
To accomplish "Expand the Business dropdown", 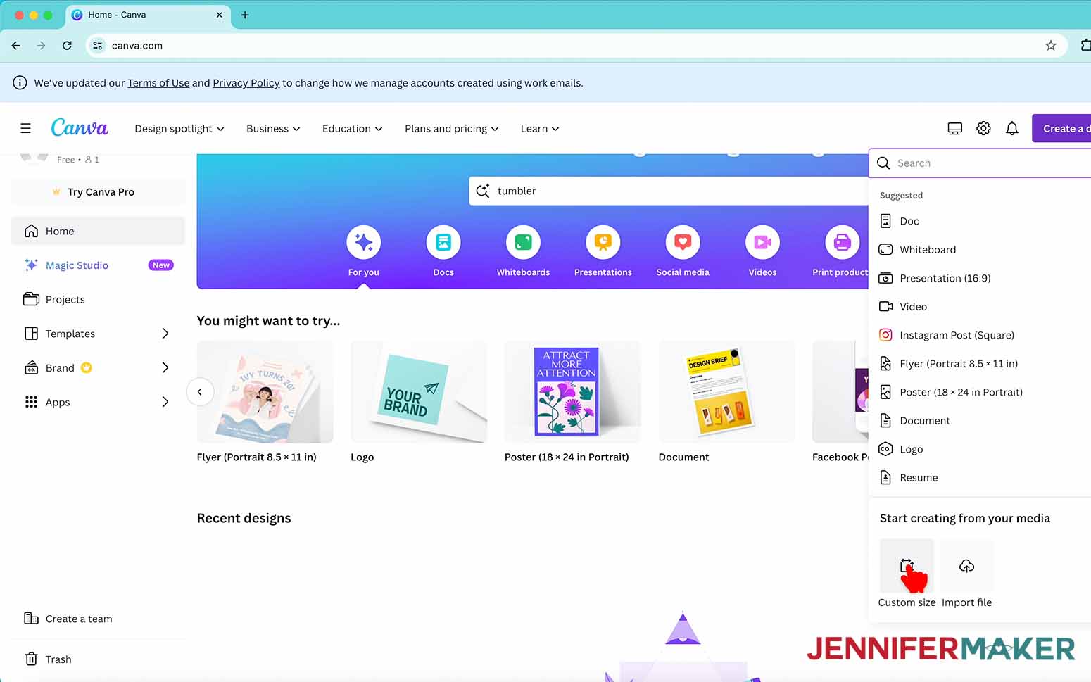I will [x=273, y=128].
